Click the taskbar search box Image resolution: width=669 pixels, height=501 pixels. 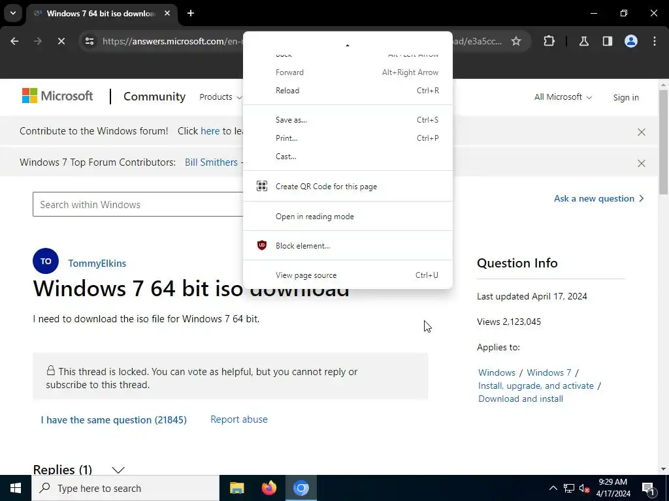[x=125, y=488]
